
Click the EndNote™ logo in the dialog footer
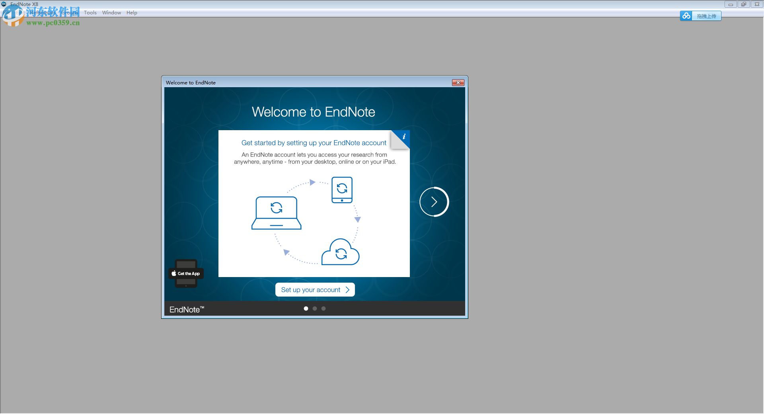tap(186, 309)
